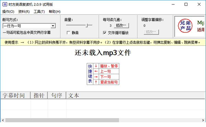Expand the 断句方式 dropdown arrow
Image resolution: width=206 pixels, height=127 pixels.
click(53, 26)
